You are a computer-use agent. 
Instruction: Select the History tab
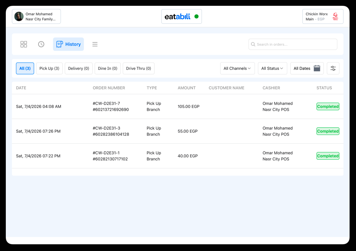68,44
